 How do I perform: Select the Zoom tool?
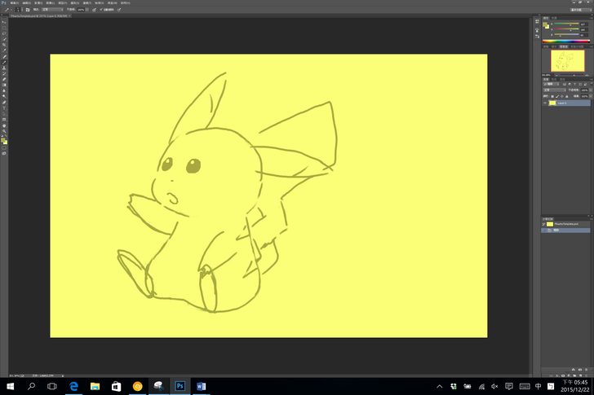click(x=4, y=130)
